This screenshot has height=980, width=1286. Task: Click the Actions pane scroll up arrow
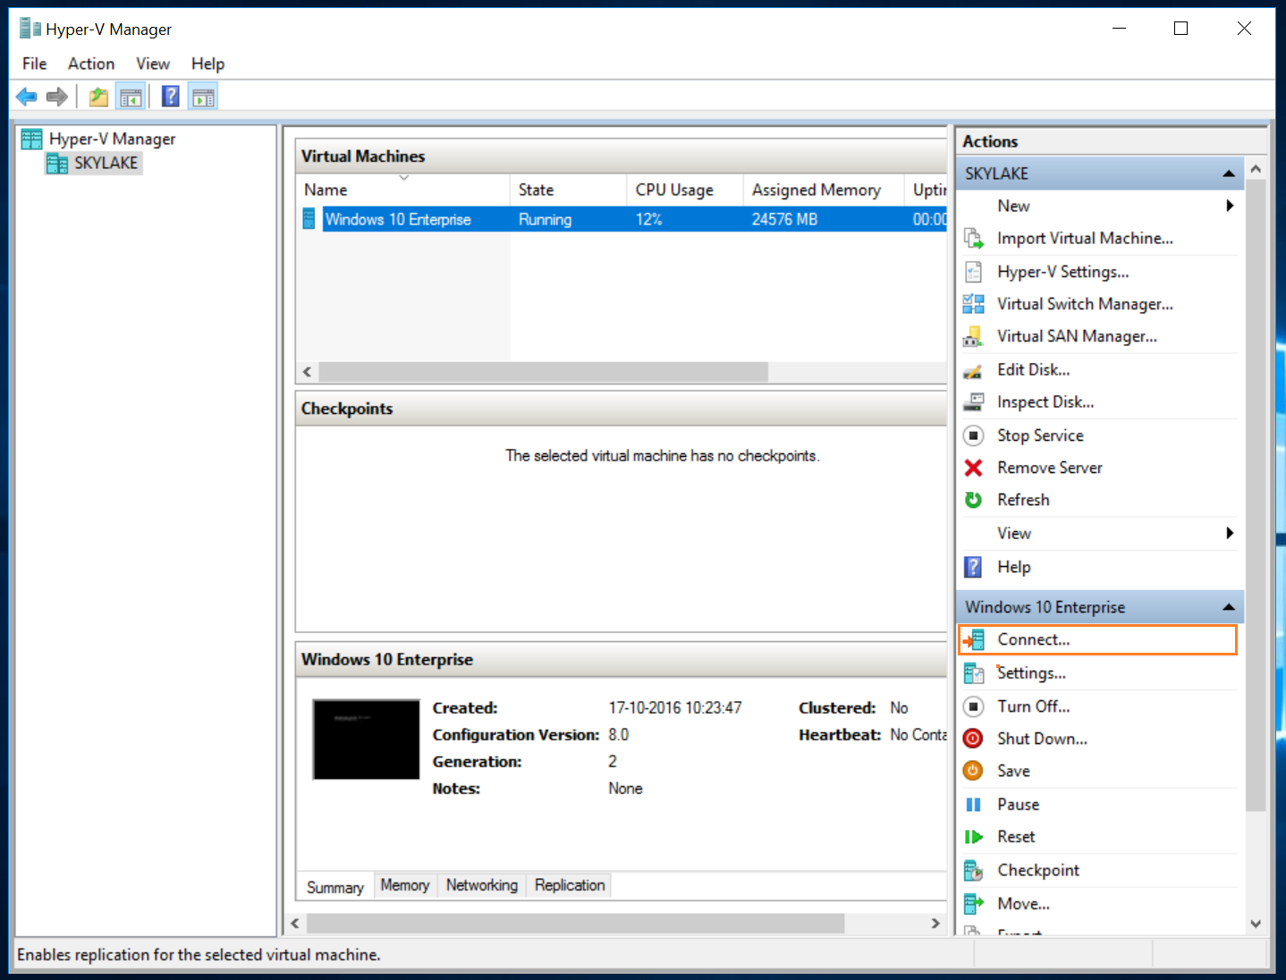1256,168
